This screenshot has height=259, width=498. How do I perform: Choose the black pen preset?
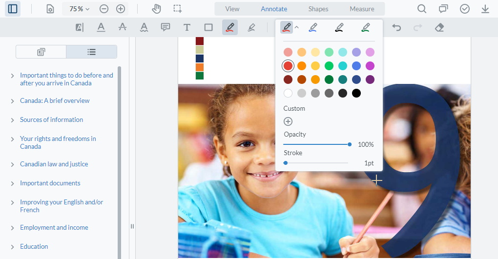tap(339, 28)
